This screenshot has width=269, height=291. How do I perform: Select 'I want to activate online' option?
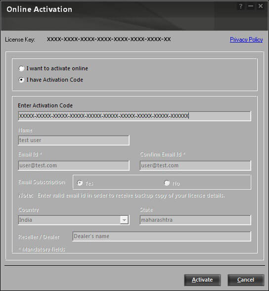coord(21,68)
